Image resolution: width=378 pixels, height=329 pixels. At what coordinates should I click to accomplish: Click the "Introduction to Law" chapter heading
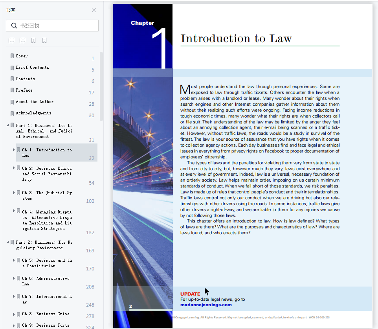[236, 39]
